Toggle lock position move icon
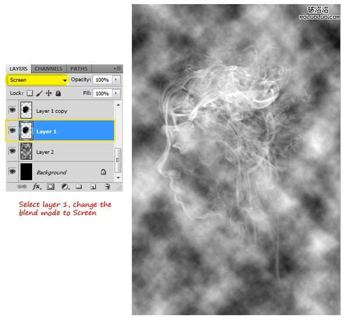346x321 pixels. tap(48, 94)
